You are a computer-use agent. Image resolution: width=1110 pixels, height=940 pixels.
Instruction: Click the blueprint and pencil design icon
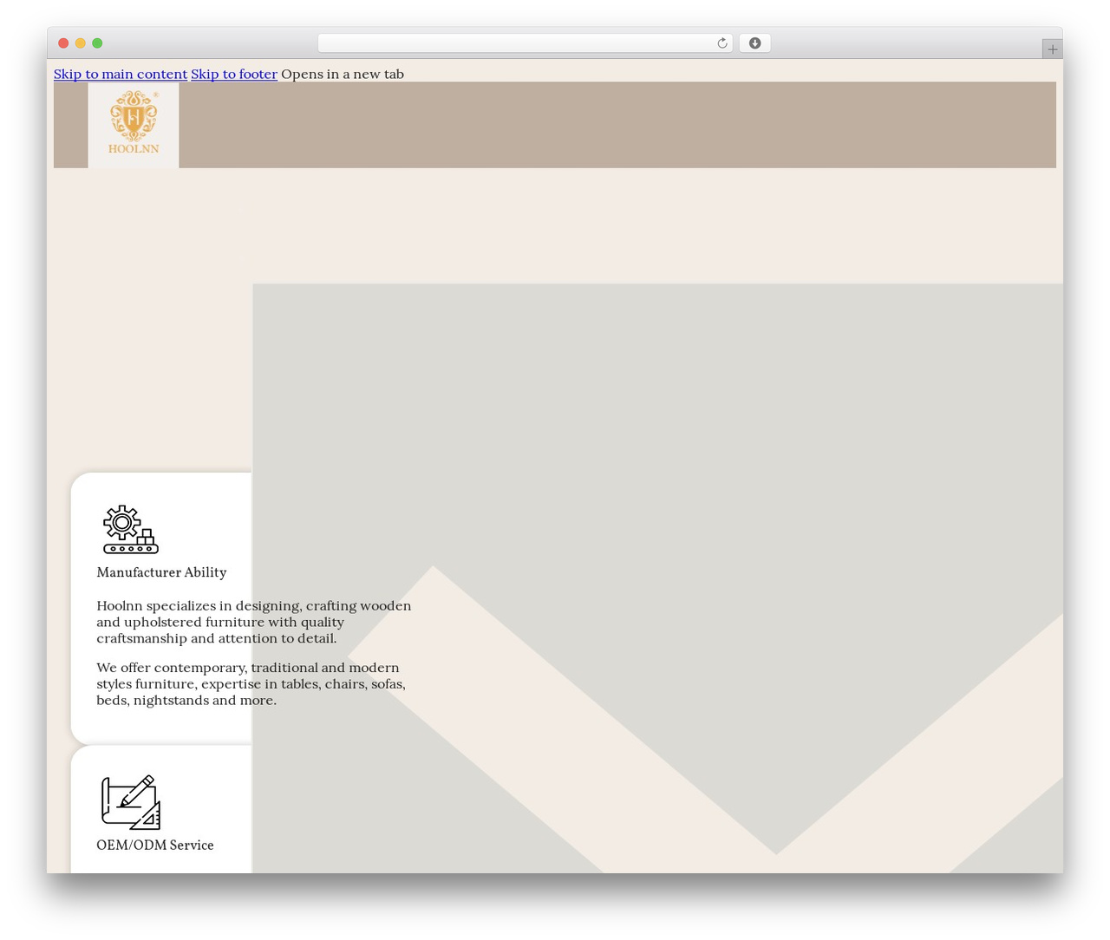(x=131, y=802)
